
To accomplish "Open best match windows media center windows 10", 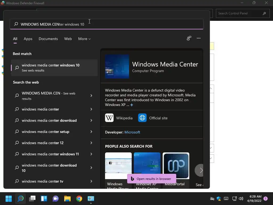I will point(54,68).
